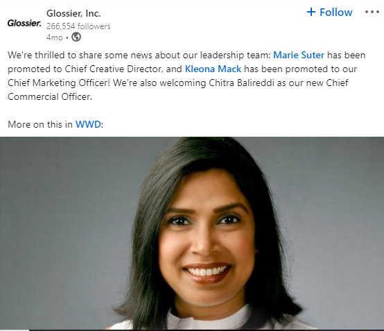Click the words 'Commercial Officer' in the post
The image size is (384, 331).
pyautogui.click(x=50, y=97)
